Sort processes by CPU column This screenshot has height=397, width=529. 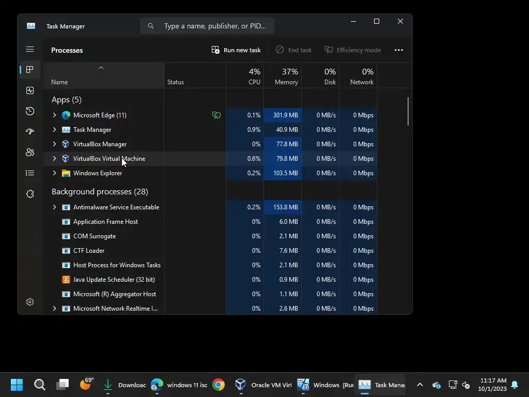click(245, 76)
